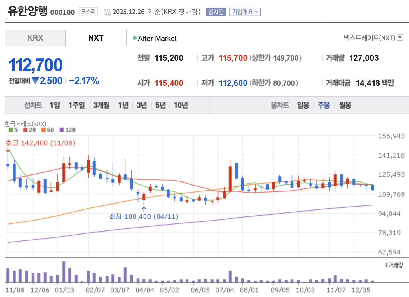Click the stock code 000100
The height and width of the screenshot is (297, 409).
pos(62,12)
